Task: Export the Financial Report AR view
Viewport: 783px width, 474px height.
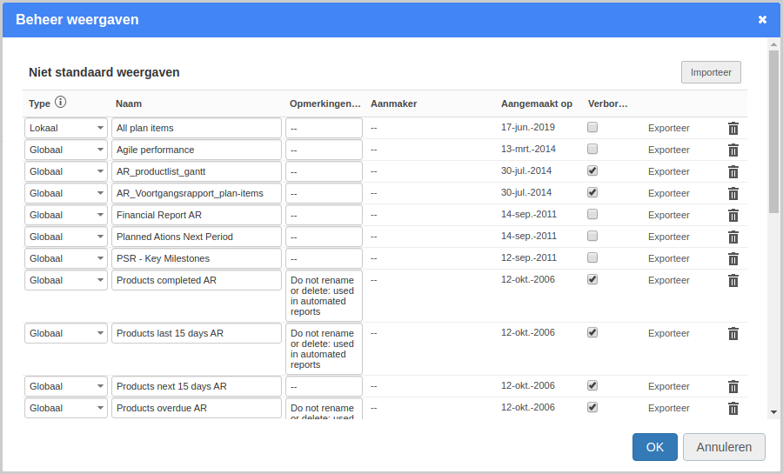Action: pos(669,215)
